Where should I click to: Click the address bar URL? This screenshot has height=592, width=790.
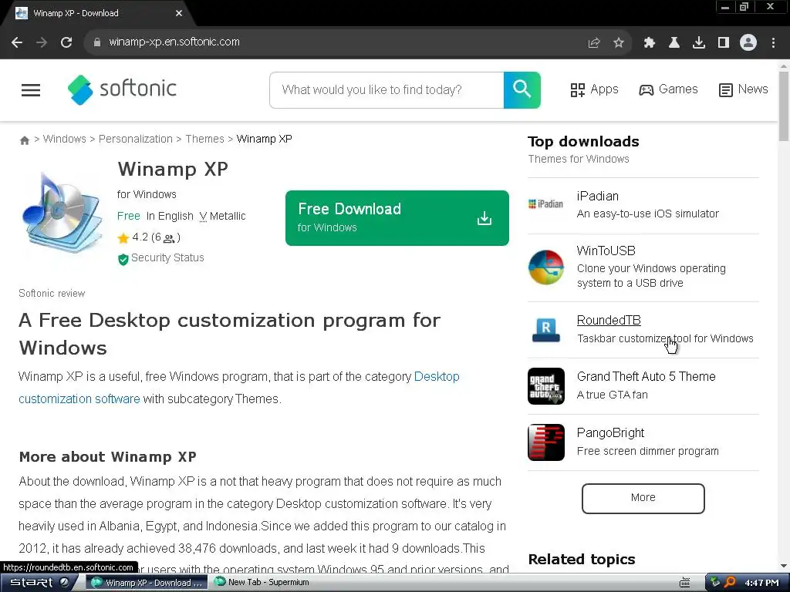point(174,42)
